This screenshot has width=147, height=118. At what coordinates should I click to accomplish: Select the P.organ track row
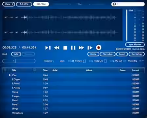pos(73,96)
